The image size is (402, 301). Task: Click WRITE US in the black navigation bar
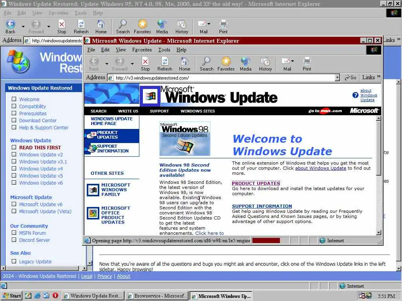click(x=128, y=111)
